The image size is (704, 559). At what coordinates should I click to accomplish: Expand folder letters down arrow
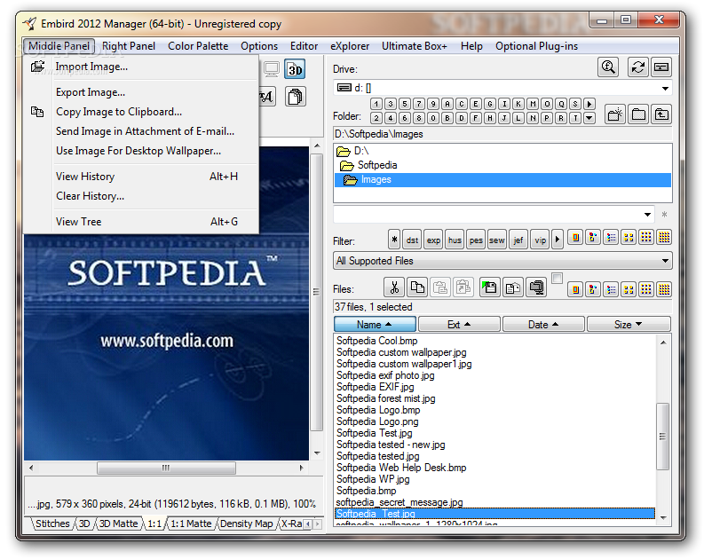[x=589, y=118]
